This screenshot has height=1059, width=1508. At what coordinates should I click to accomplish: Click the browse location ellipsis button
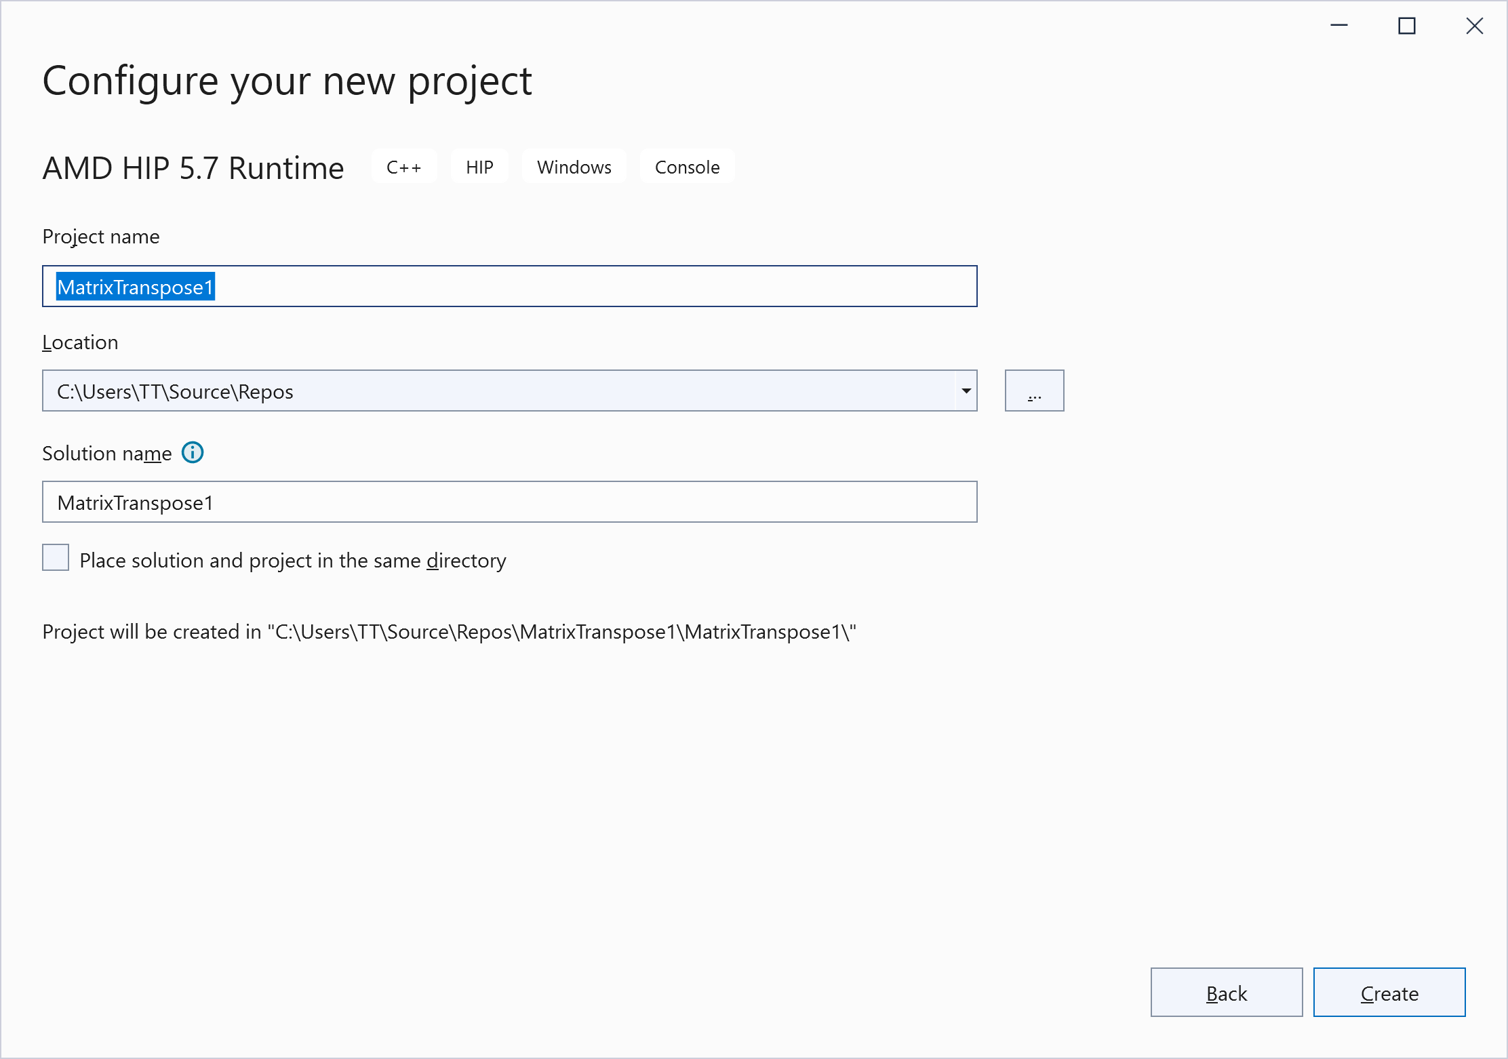(x=1034, y=391)
